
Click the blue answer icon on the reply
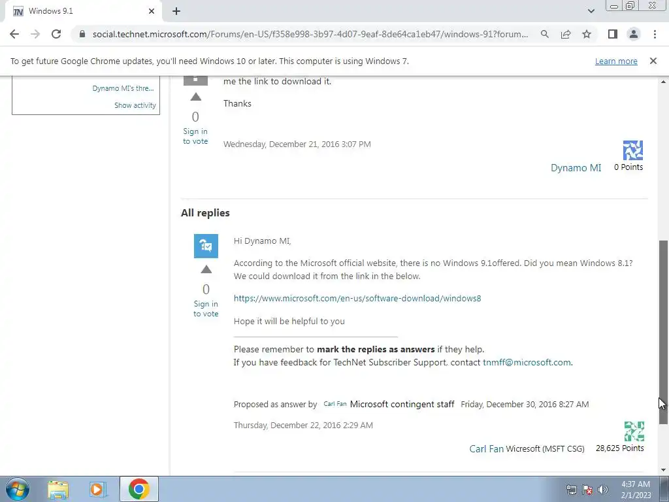pos(206,246)
